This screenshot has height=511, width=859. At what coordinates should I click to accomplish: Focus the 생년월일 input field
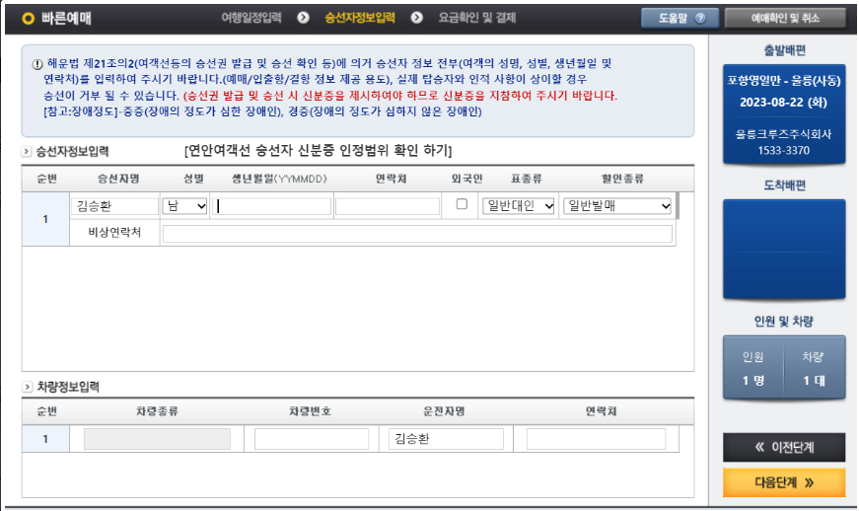[272, 206]
